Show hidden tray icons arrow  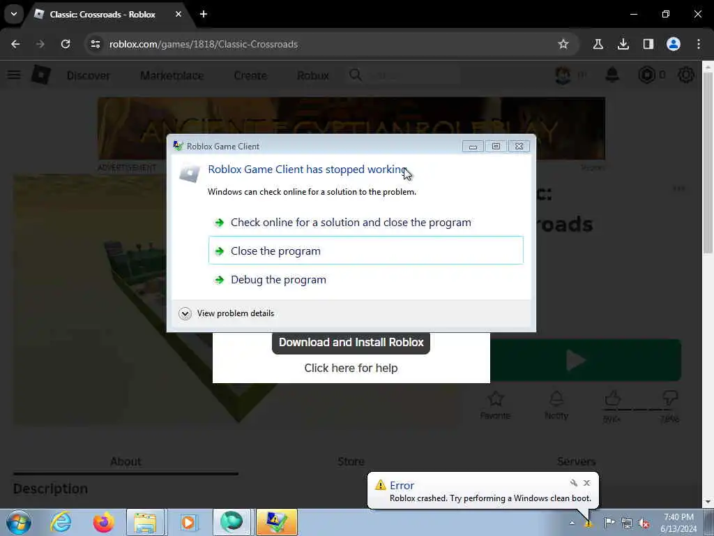[572, 523]
